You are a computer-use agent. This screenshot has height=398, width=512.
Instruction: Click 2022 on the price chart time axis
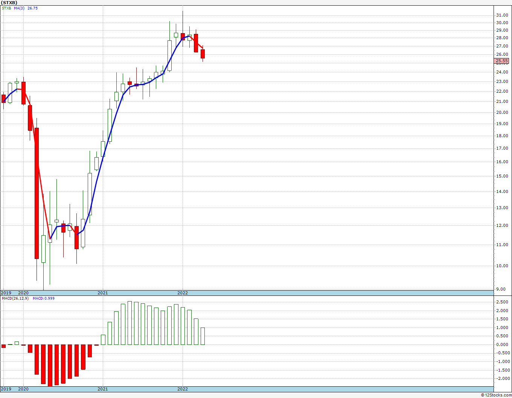pyautogui.click(x=183, y=293)
